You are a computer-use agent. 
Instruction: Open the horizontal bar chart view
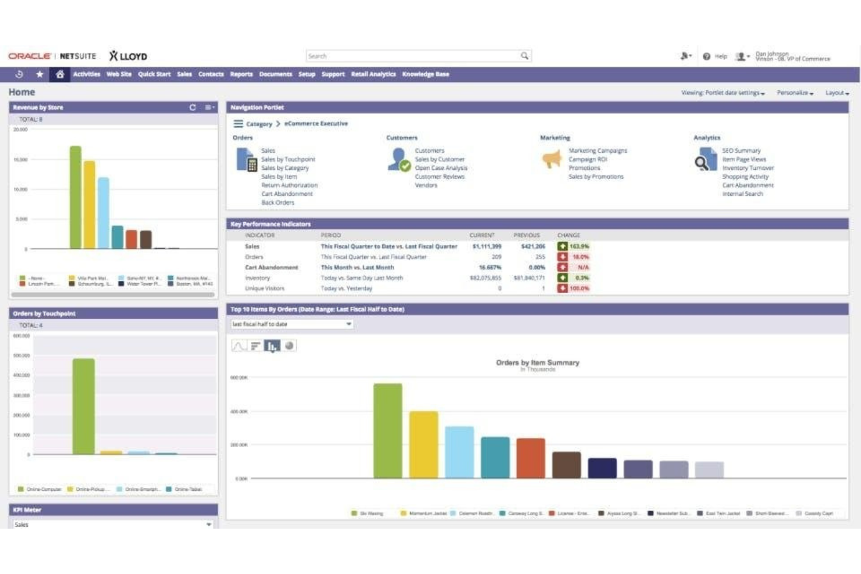pos(255,345)
